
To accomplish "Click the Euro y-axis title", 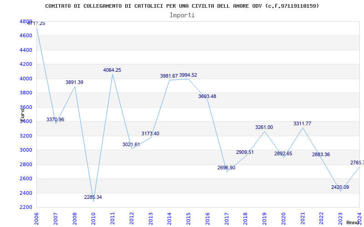I will (22, 115).
